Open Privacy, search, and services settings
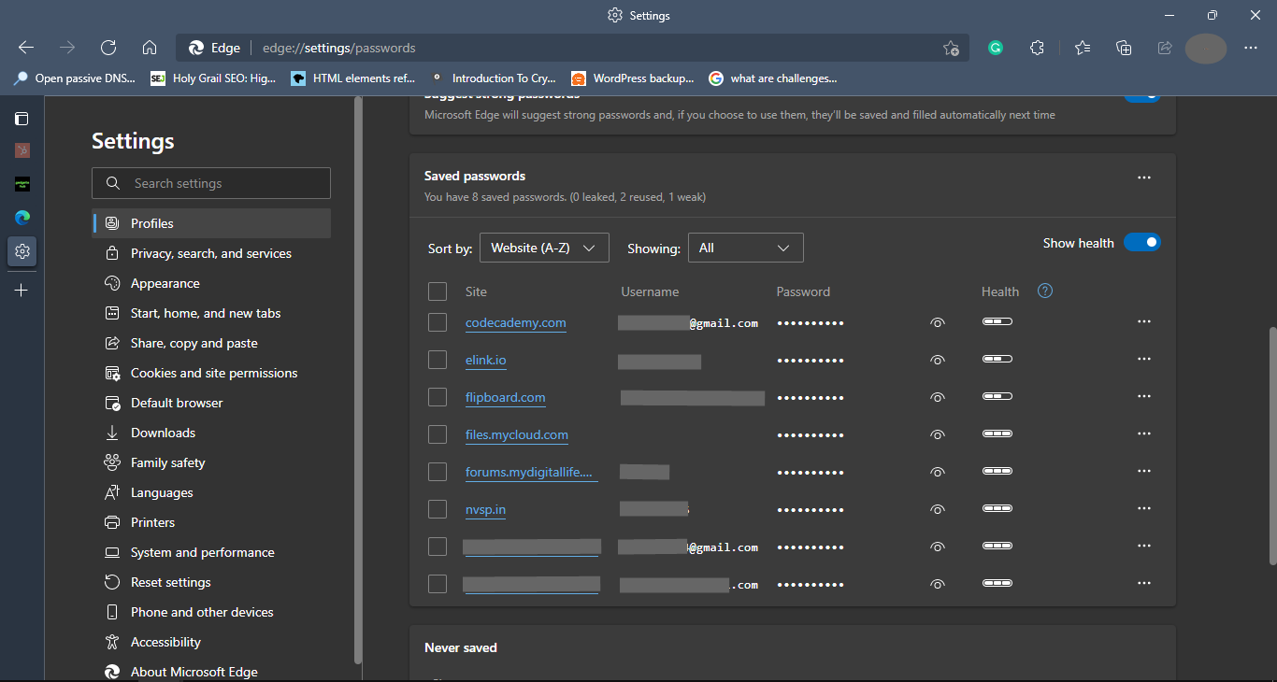This screenshot has height=682, width=1277. coord(211,253)
